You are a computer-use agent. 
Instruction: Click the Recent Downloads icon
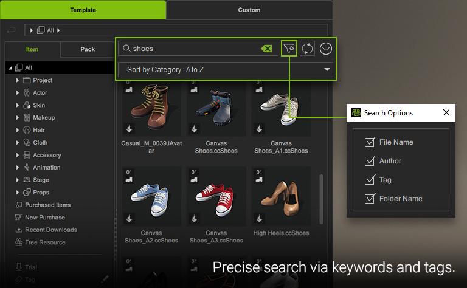tap(19, 230)
